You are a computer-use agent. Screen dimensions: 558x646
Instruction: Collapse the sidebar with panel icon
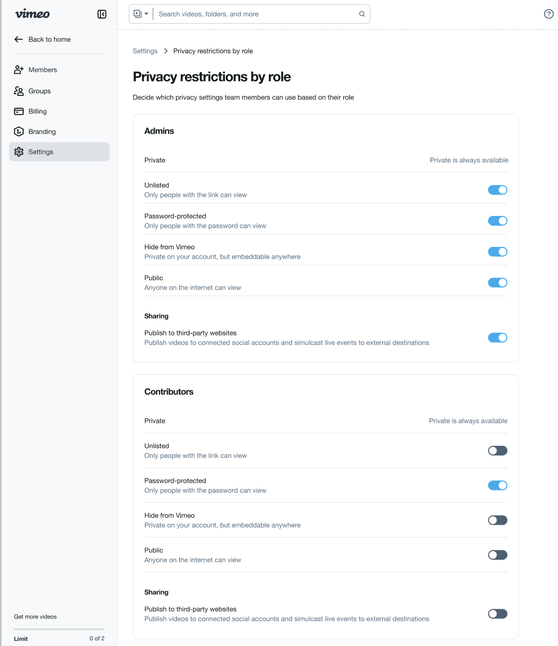pyautogui.click(x=102, y=14)
